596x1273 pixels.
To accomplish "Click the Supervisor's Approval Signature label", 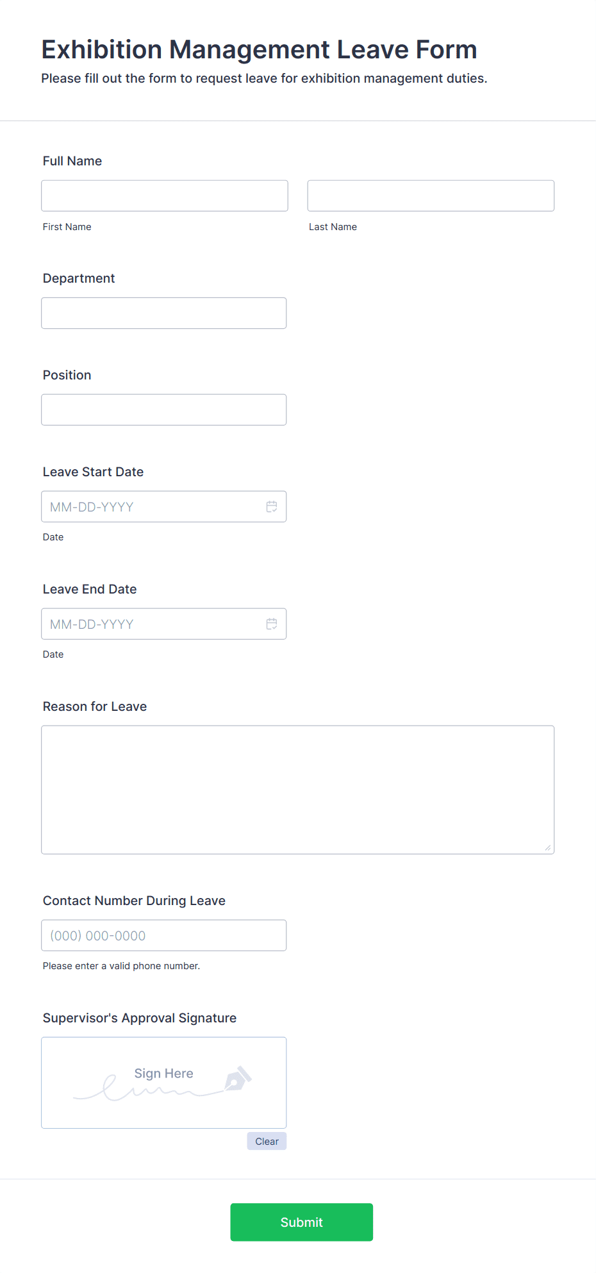I will (140, 1018).
